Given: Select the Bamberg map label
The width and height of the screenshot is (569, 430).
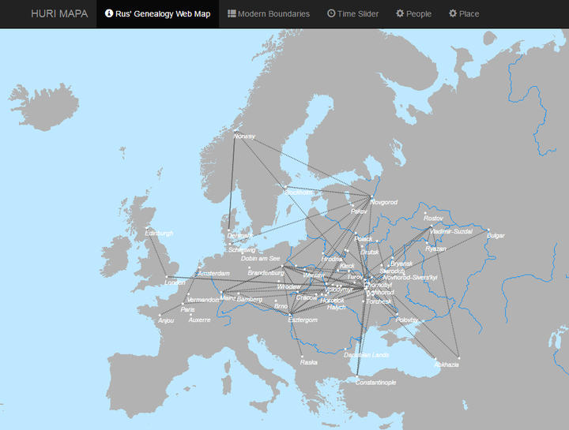Looking at the screenshot, I should point(250,299).
